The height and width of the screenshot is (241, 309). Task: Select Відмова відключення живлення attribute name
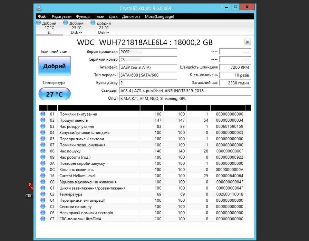pyautogui.click(x=88, y=182)
